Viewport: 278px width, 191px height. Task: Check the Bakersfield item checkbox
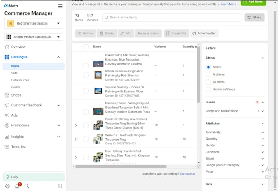86,65
